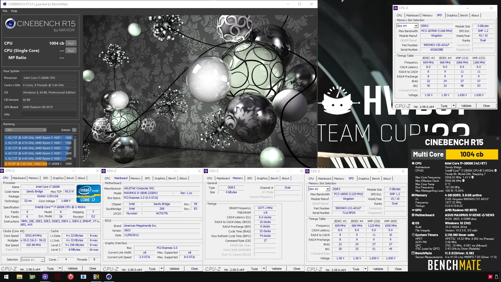Open the Slot #2 memory slot dropdown
The height and width of the screenshot is (282, 501).
[328, 189]
